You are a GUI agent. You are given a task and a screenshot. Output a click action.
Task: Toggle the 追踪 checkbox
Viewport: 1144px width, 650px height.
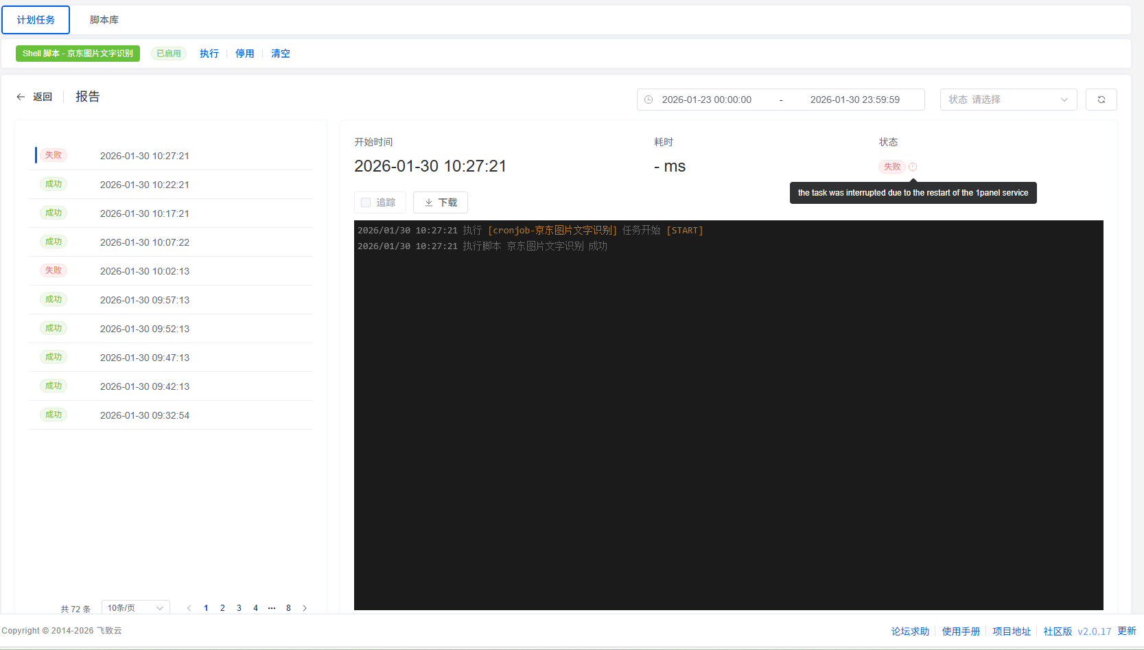366,202
